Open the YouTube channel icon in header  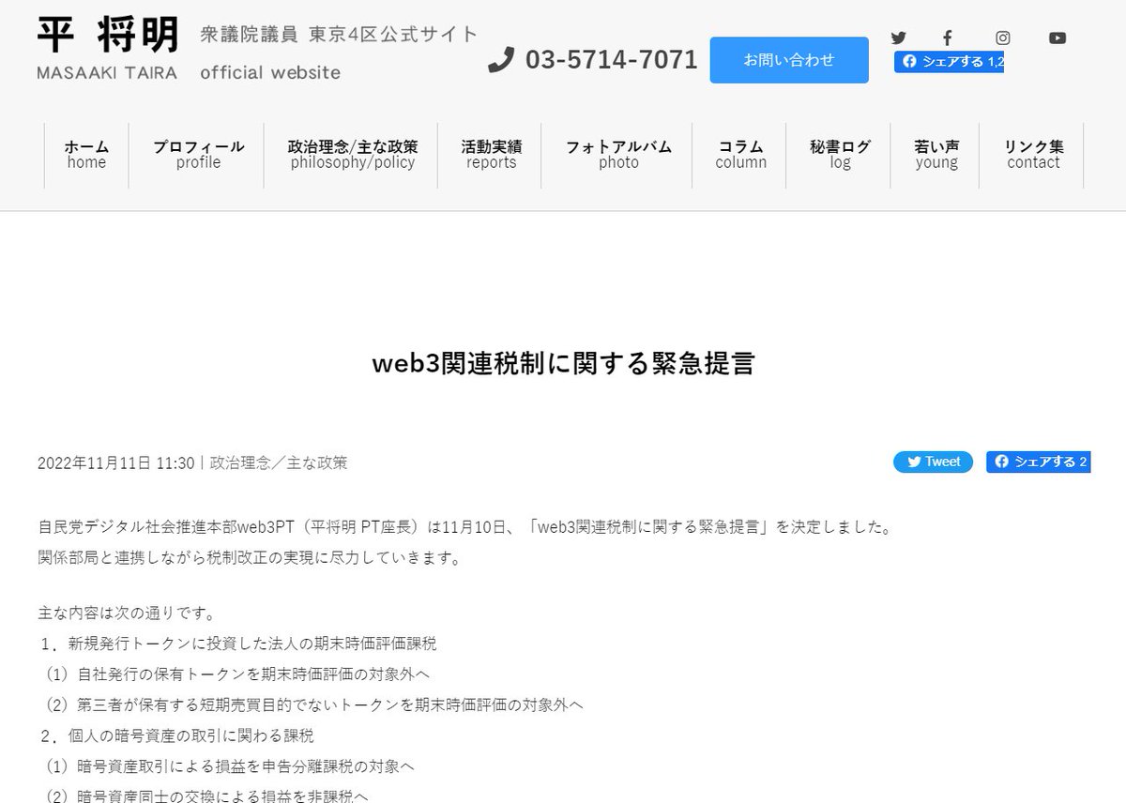pos(1058,38)
